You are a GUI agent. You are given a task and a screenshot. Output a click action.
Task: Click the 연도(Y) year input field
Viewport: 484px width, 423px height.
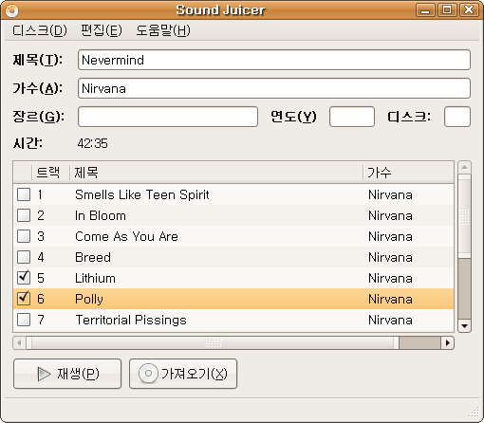(352, 117)
